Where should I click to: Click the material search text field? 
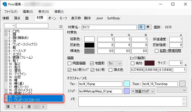[32, 26]
